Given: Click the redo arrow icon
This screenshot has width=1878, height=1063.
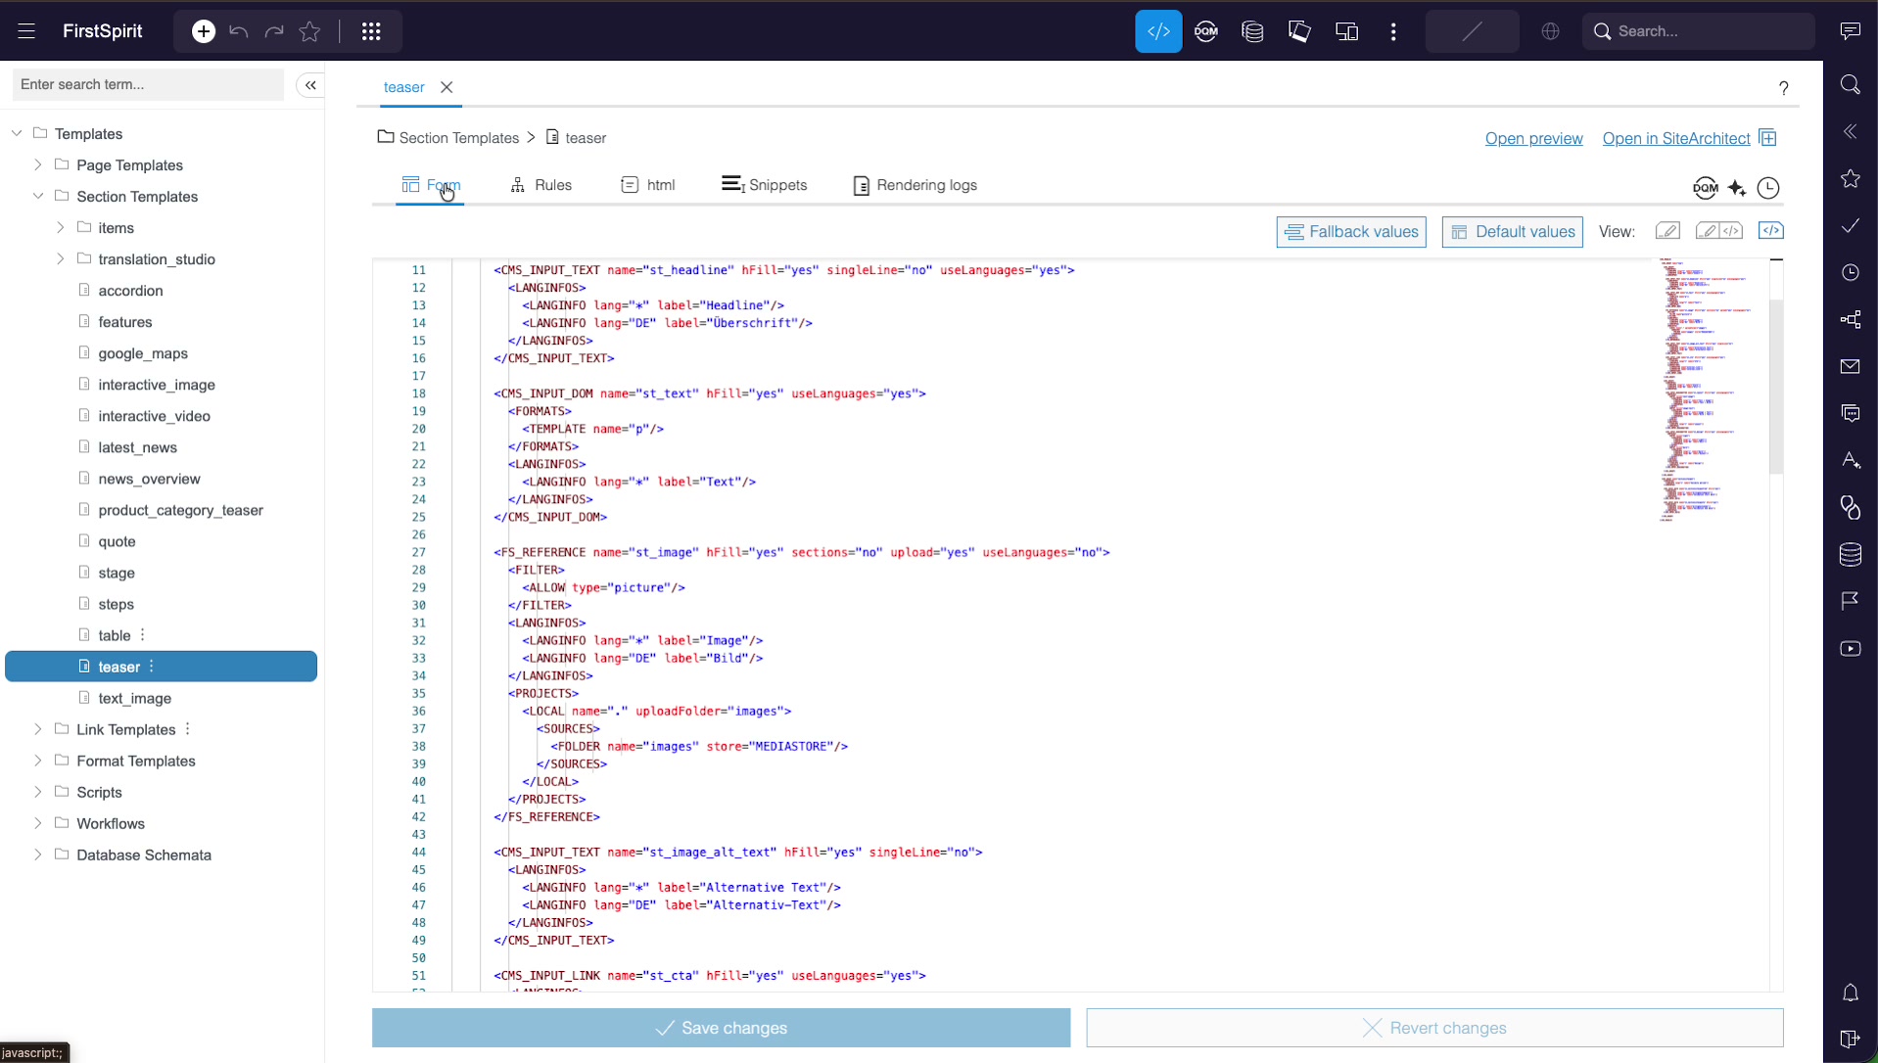Looking at the screenshot, I should (274, 31).
